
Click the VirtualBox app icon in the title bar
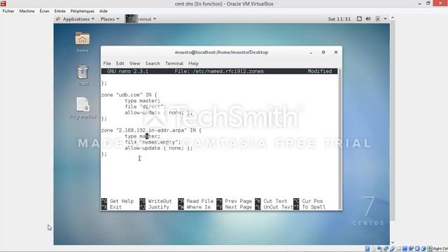[x=3, y=3]
